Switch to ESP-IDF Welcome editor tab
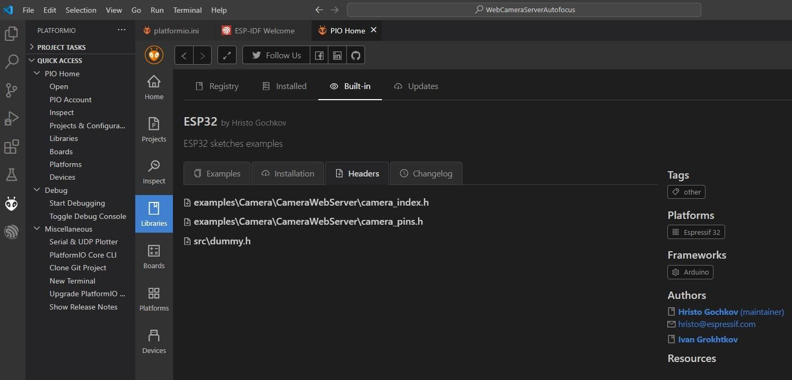 pyautogui.click(x=263, y=30)
